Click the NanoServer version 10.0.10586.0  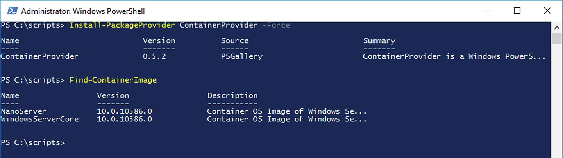click(124, 111)
